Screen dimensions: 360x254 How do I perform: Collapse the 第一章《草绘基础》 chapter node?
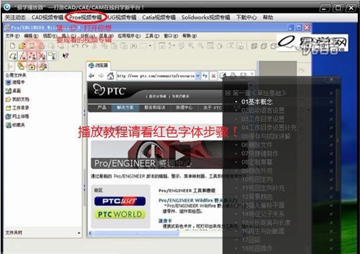[227, 94]
